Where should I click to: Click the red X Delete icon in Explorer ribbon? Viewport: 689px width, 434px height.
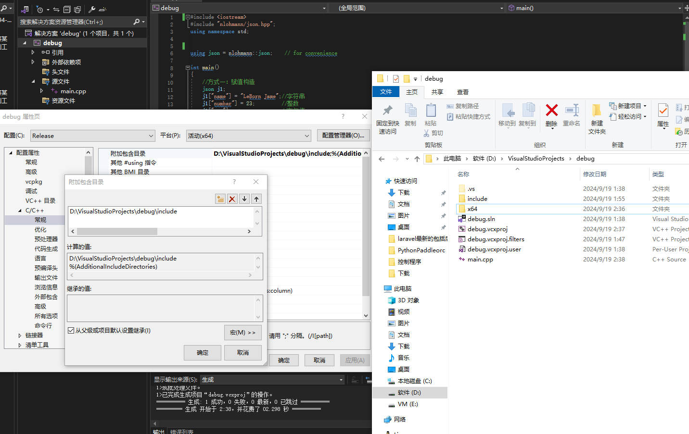pos(551,111)
